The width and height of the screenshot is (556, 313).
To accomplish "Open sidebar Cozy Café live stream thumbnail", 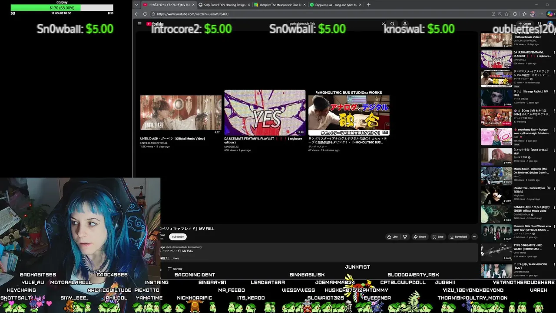I will (x=496, y=117).
